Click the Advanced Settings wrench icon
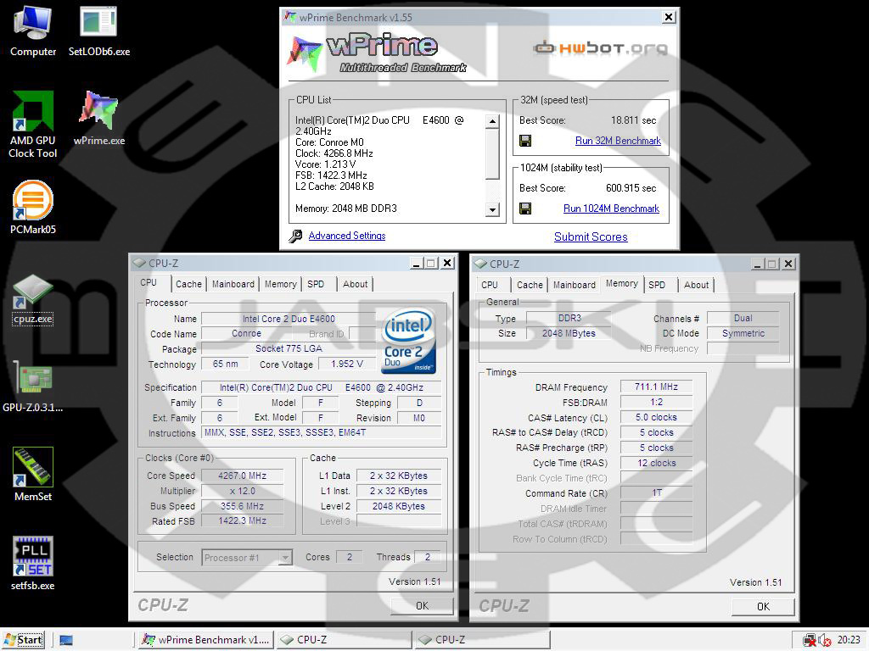869x651 pixels. (x=295, y=236)
